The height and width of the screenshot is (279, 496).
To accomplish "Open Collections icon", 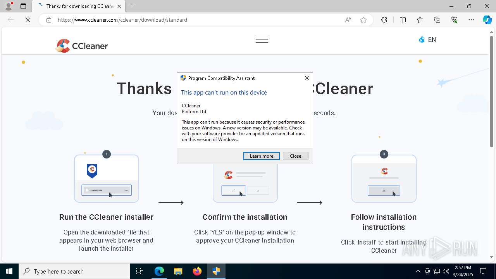I will coord(437,20).
